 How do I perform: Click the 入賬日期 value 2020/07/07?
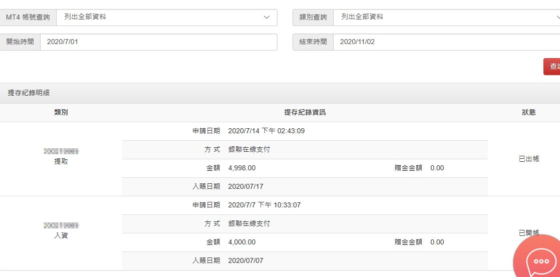click(x=246, y=261)
